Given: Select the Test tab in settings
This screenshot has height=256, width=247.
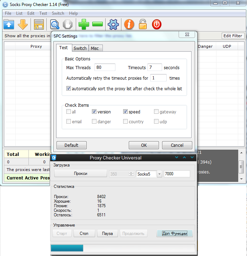Looking at the screenshot, I should [x=64, y=48].
